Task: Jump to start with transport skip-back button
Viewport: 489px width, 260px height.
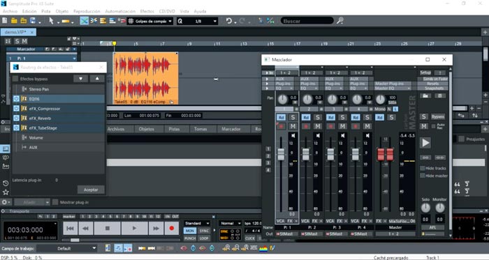Action: coord(70,228)
